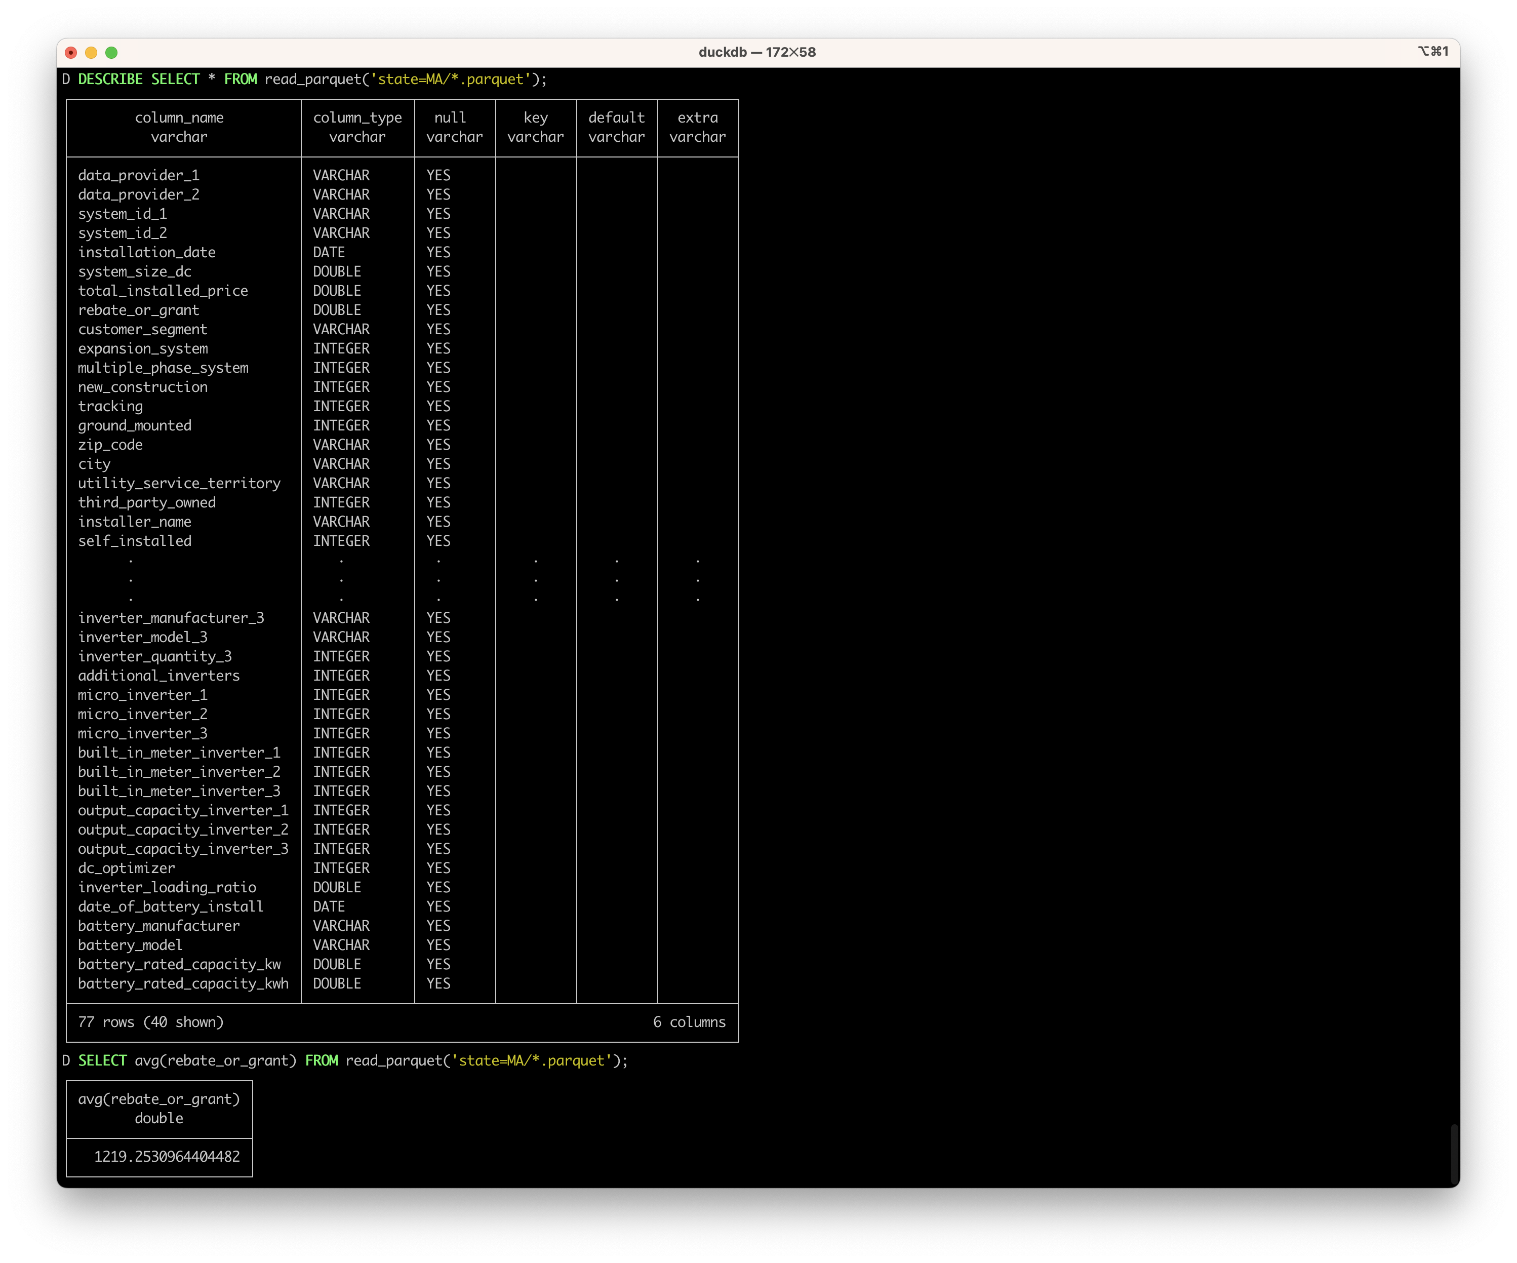Click the '6 columns' footer text

pyautogui.click(x=689, y=1021)
